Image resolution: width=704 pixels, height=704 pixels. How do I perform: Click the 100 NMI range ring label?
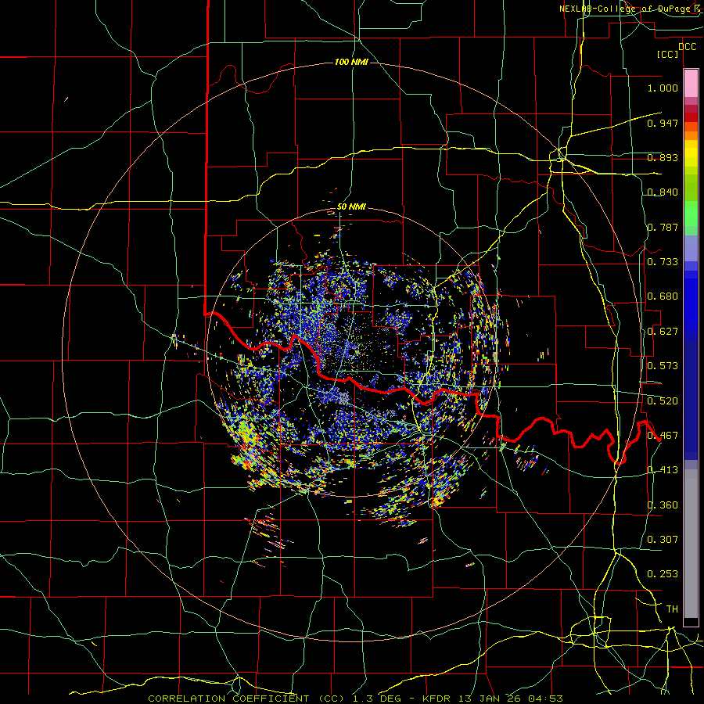click(x=351, y=62)
